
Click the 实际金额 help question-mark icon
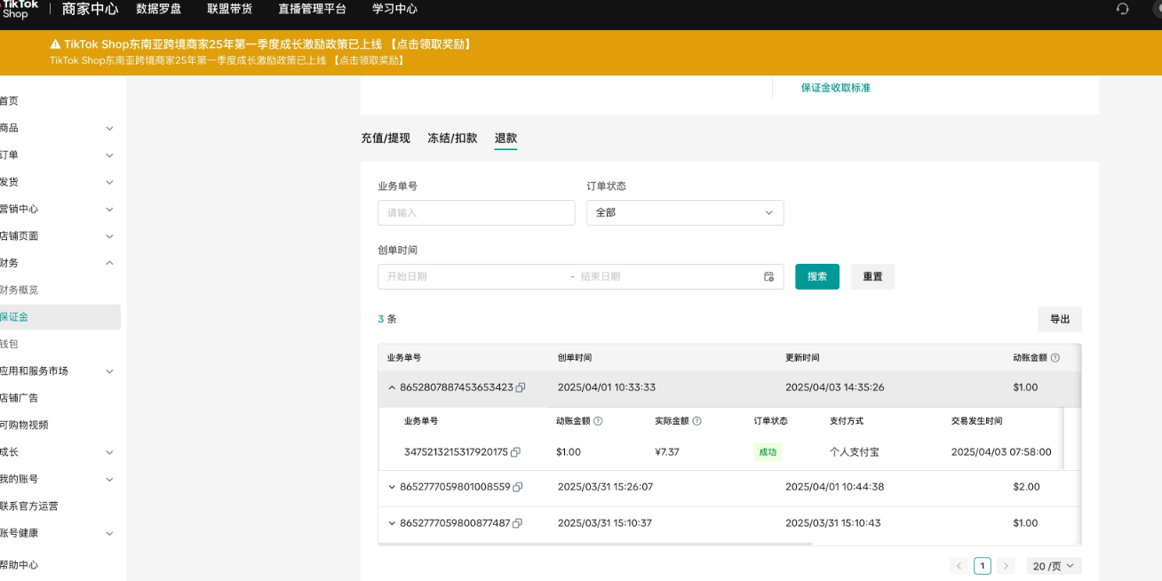[698, 420]
